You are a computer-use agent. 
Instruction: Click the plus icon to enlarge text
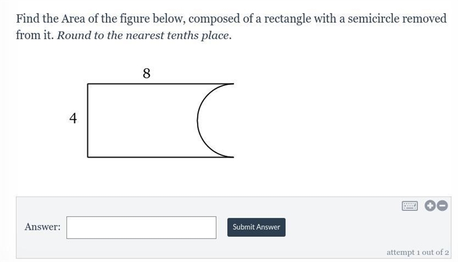[430, 206]
